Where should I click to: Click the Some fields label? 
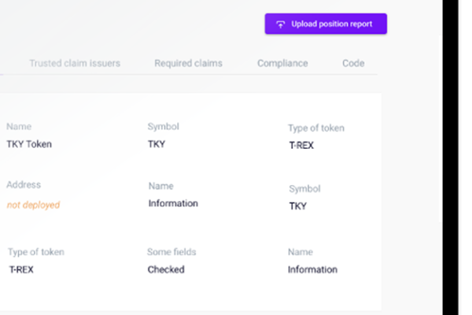pyautogui.click(x=171, y=252)
